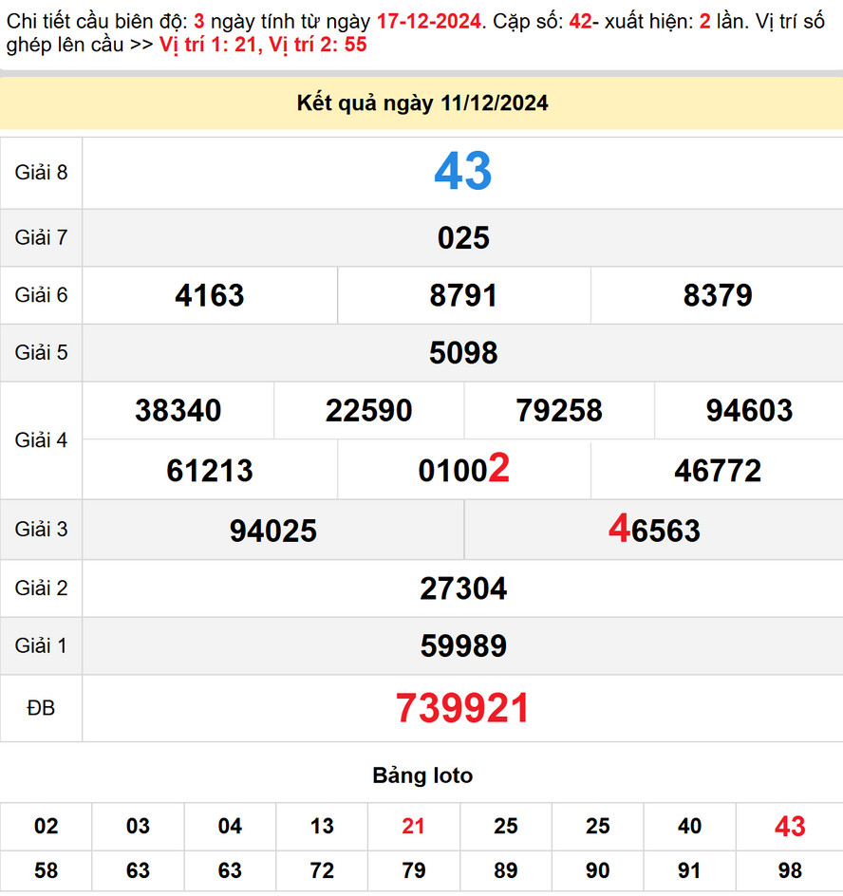Select red loto number 21 in Bảng loto
Viewport: 843px width, 896px height.
pos(414,827)
